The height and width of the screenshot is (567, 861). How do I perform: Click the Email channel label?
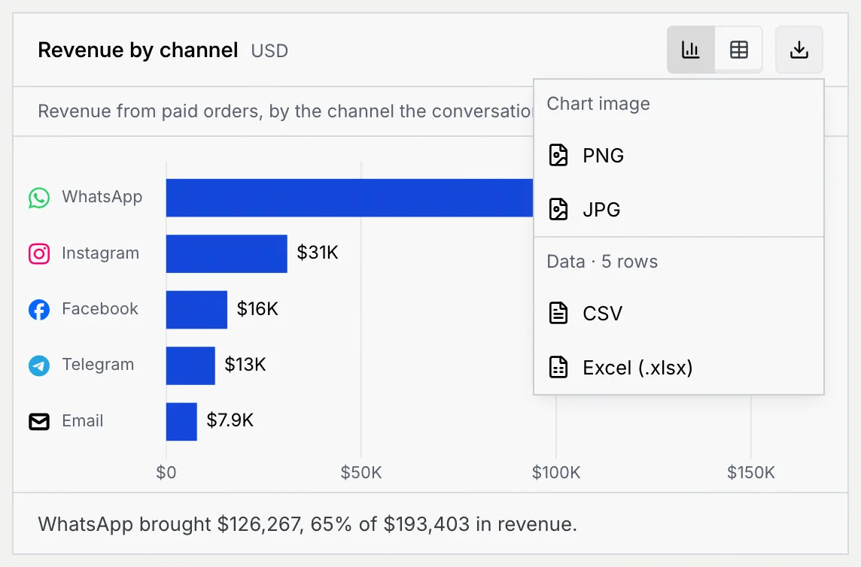pyautogui.click(x=82, y=420)
